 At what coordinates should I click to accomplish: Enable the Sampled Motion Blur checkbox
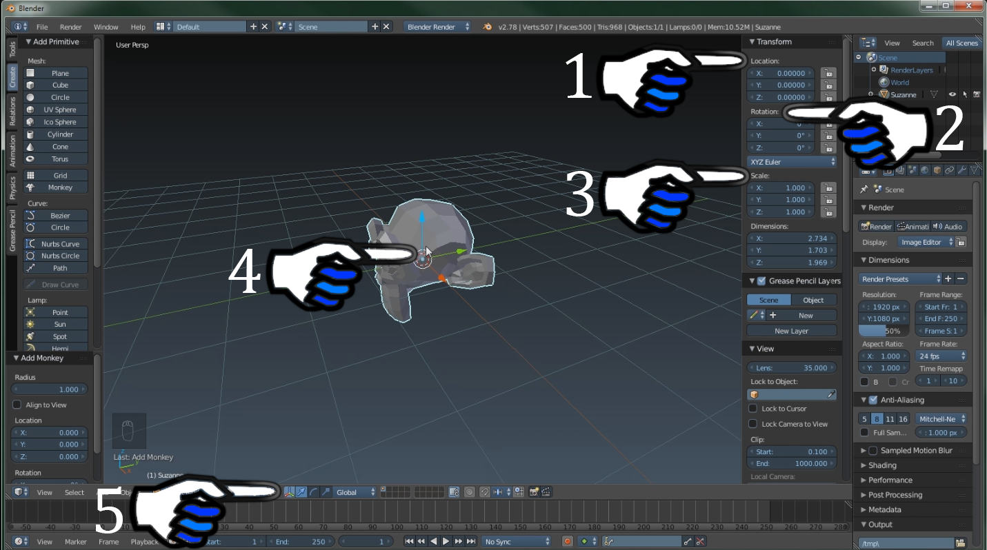tap(873, 451)
